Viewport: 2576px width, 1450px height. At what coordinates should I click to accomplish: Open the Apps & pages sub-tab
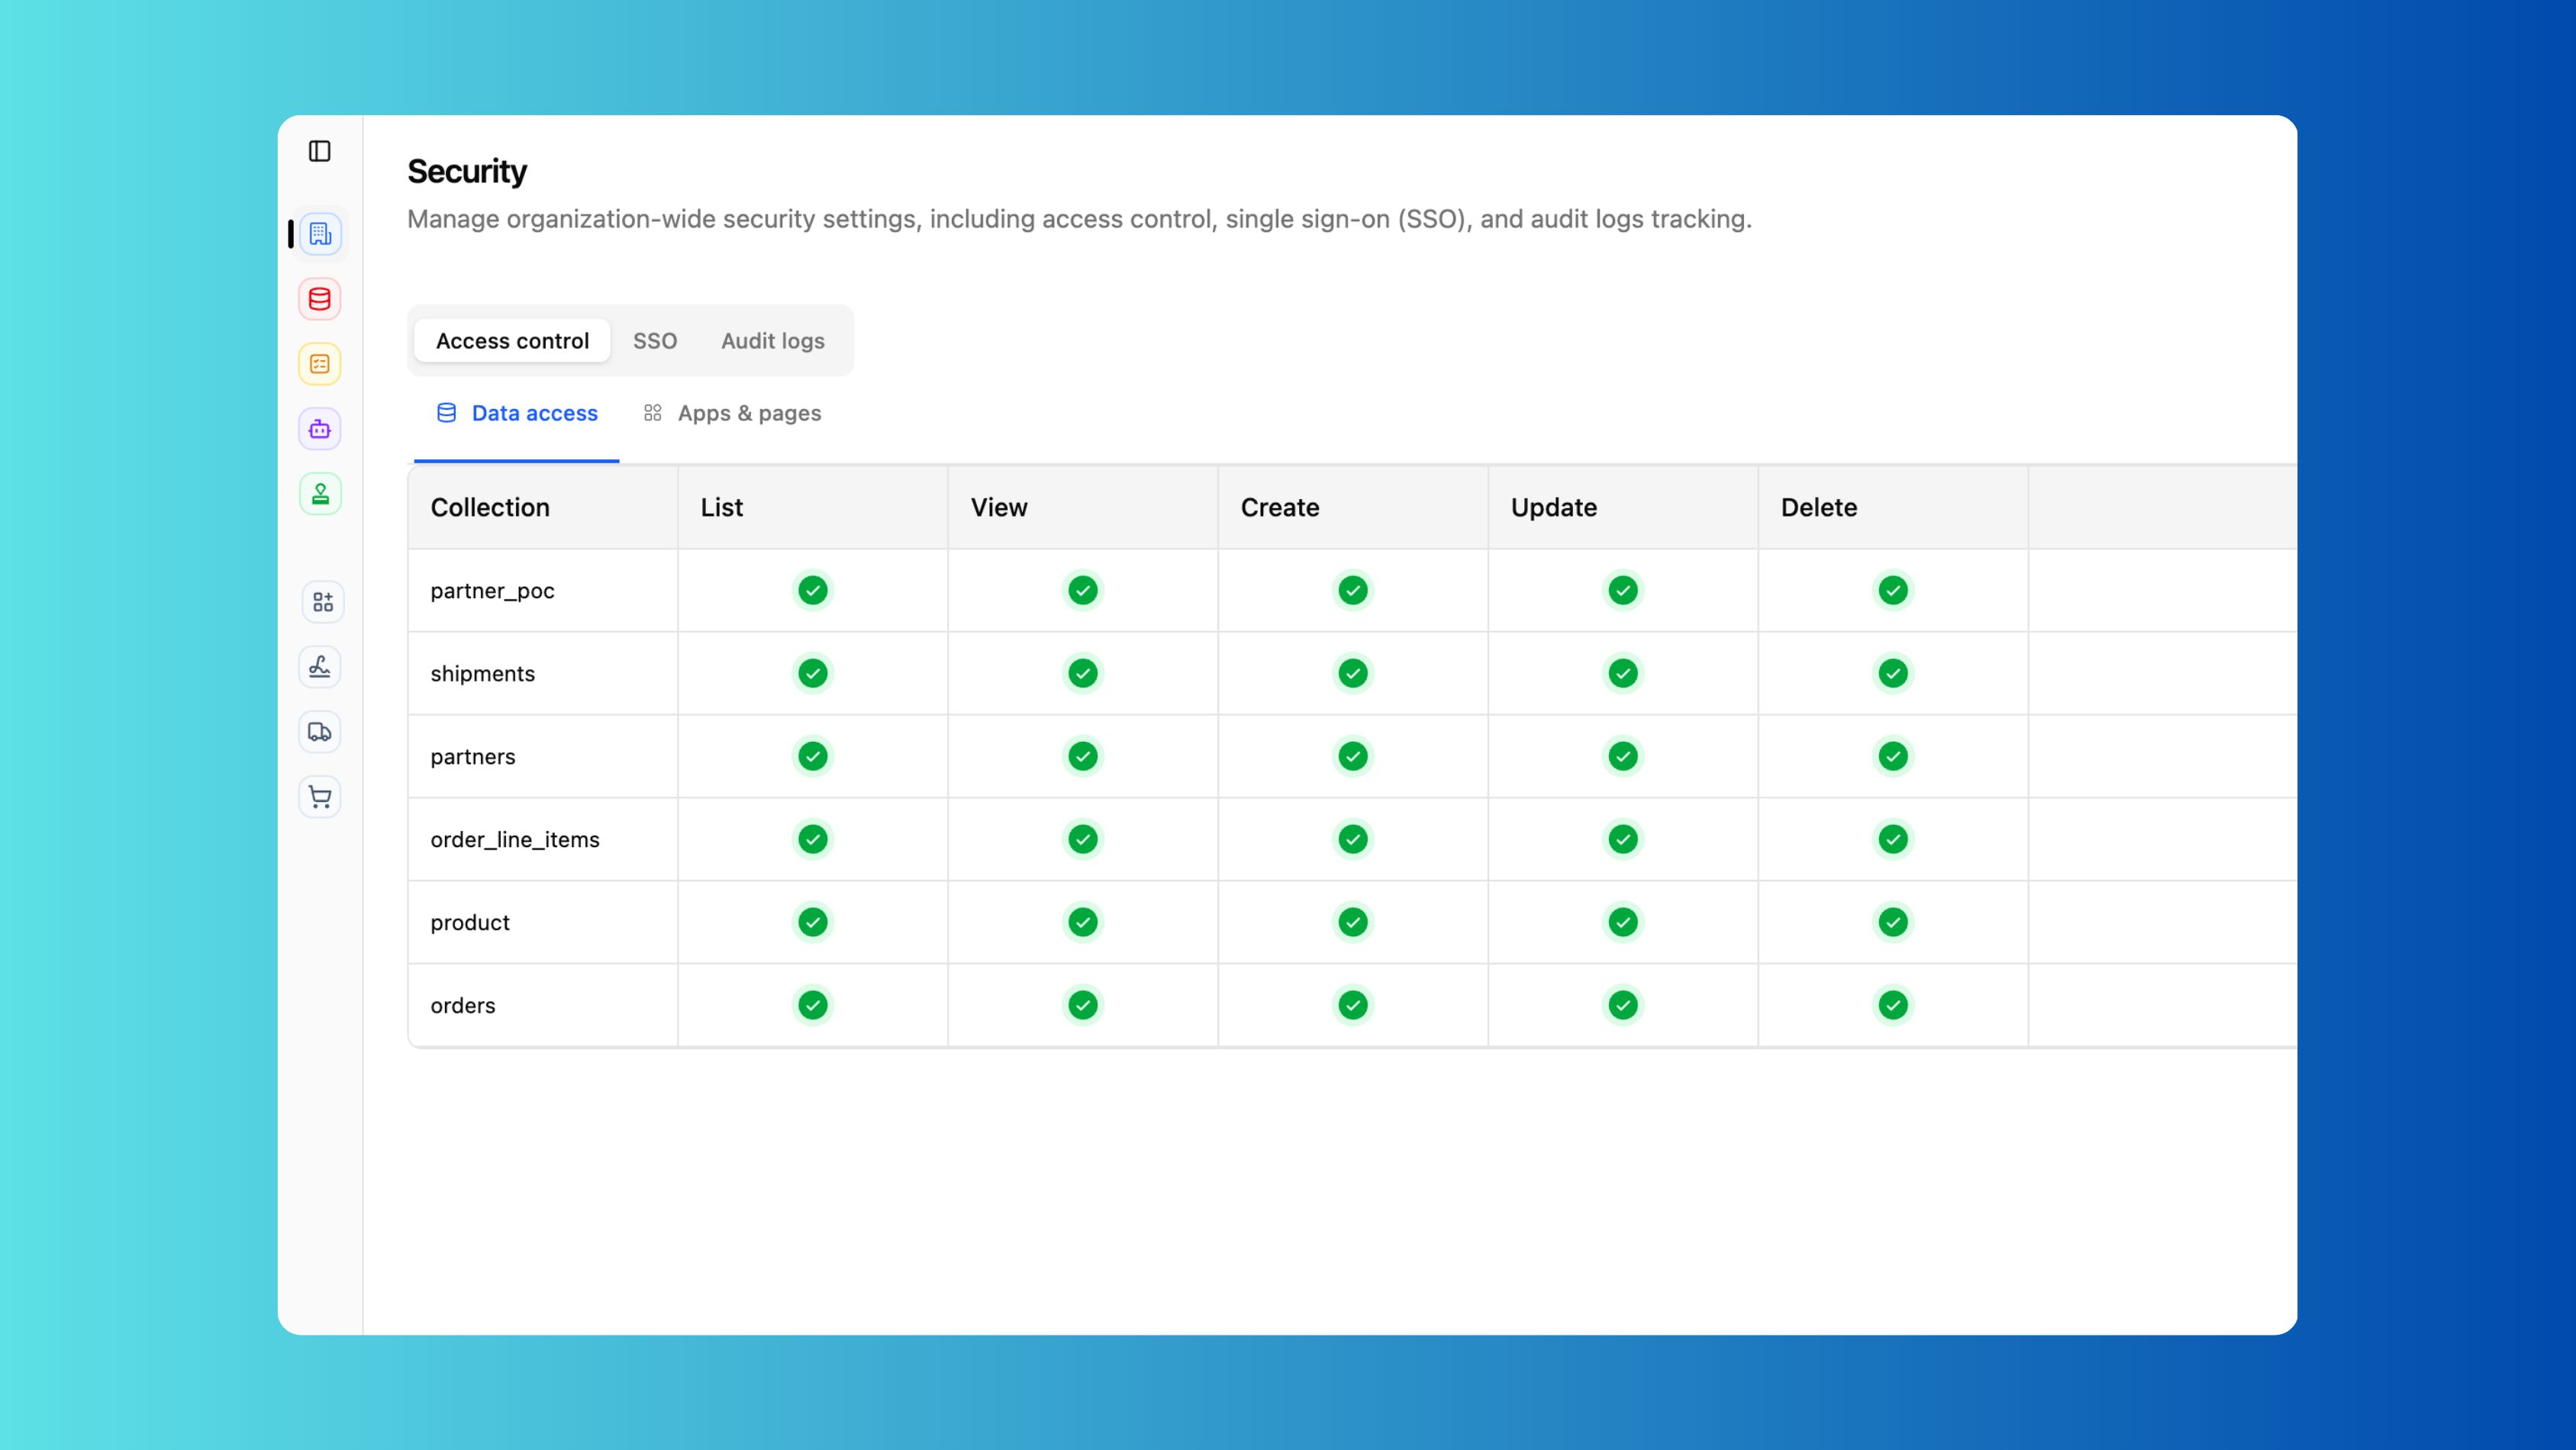click(x=732, y=413)
